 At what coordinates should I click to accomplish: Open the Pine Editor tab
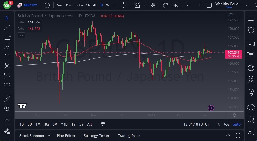point(66,136)
